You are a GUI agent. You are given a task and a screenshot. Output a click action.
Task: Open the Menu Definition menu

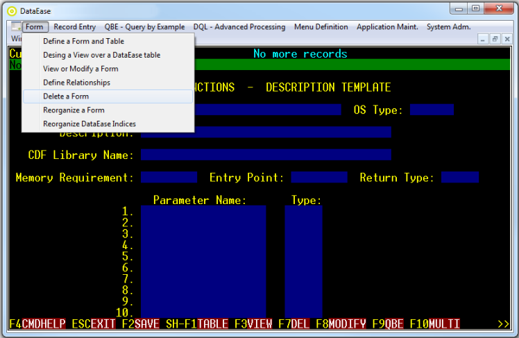[321, 27]
